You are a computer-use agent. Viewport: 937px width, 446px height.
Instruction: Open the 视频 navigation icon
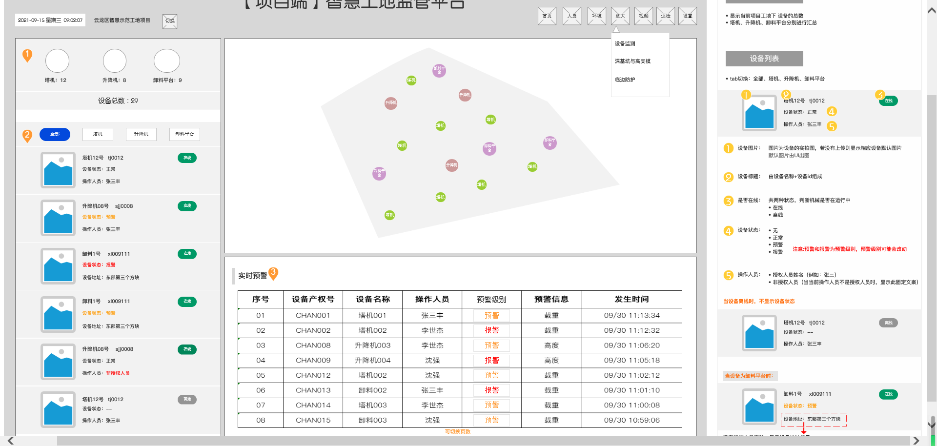(644, 16)
